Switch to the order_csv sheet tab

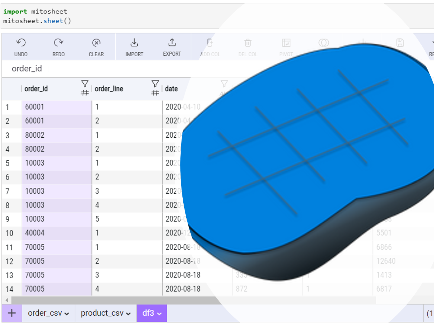click(45, 313)
